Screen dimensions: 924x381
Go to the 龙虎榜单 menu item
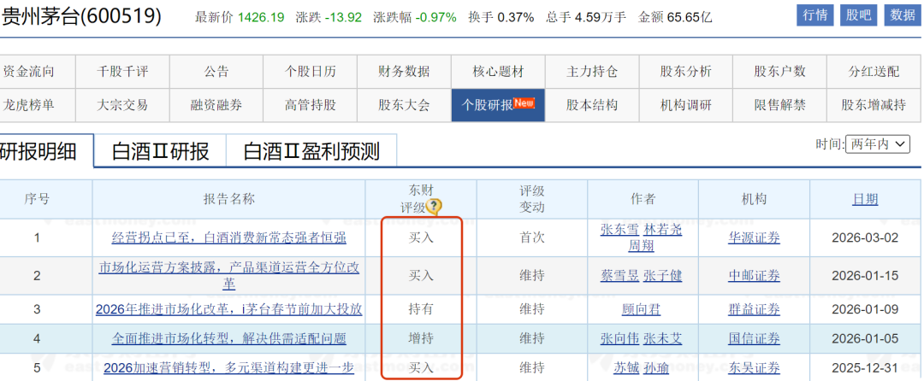pyautogui.click(x=29, y=105)
